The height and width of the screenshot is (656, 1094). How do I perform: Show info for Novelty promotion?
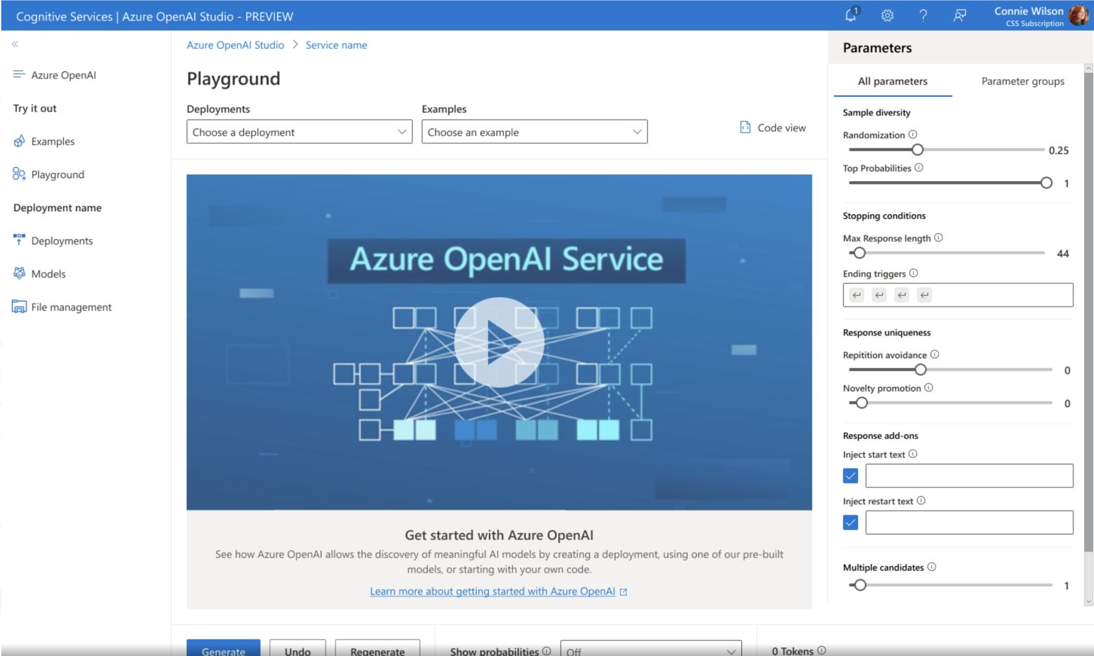929,387
